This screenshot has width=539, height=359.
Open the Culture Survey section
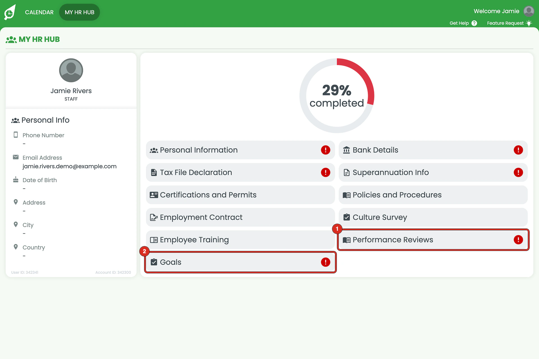[x=433, y=217]
